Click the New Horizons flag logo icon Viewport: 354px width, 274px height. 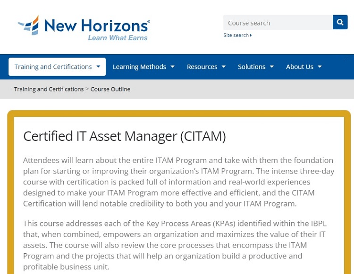pyautogui.click(x=28, y=25)
